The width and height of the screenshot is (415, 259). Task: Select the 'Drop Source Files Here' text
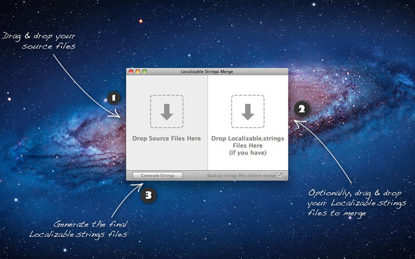(x=167, y=139)
